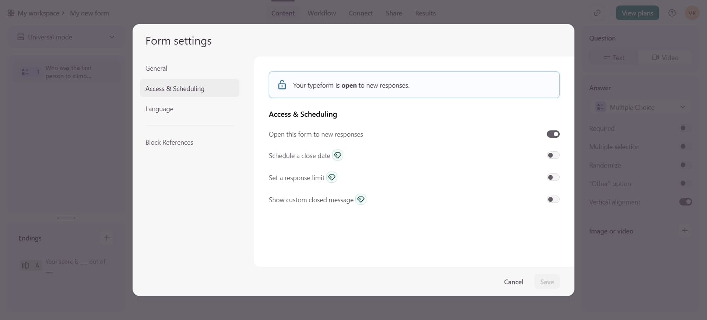Click premium diamond icon beside Set a response limit

pyautogui.click(x=332, y=177)
